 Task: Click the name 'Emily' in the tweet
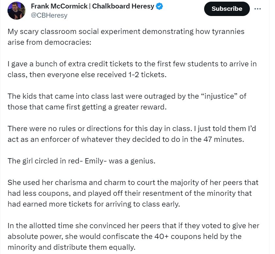click(x=94, y=161)
